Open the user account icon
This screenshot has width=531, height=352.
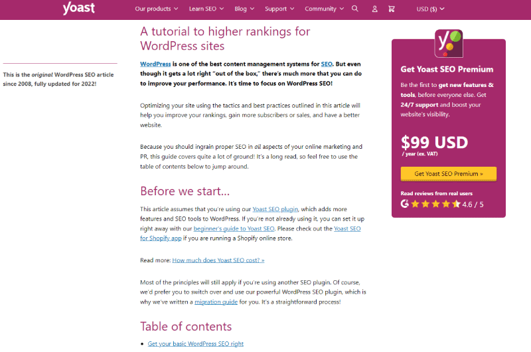(x=374, y=9)
